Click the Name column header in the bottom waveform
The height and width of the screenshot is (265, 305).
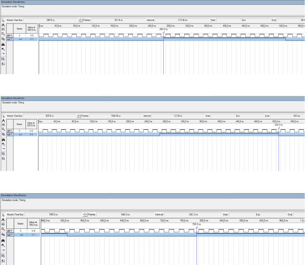click(x=21, y=224)
